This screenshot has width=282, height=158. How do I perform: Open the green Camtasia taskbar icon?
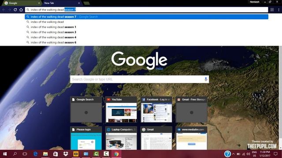[x=96, y=154]
